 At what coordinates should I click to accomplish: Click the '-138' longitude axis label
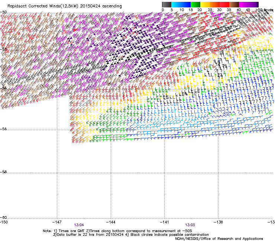[x=219, y=222]
